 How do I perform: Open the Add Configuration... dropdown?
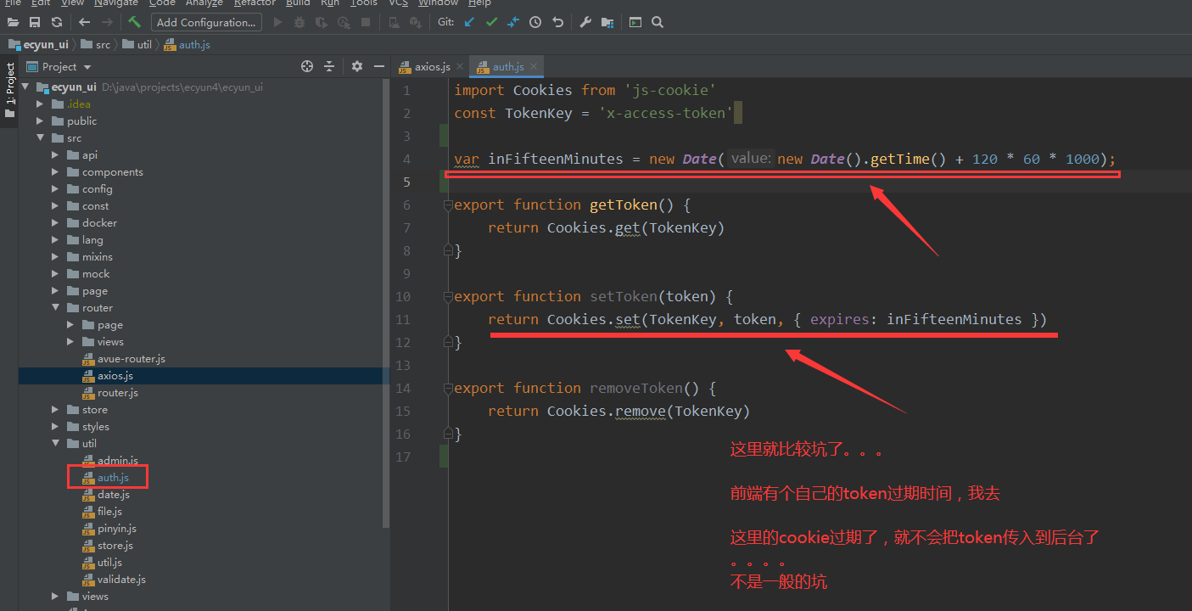[206, 22]
